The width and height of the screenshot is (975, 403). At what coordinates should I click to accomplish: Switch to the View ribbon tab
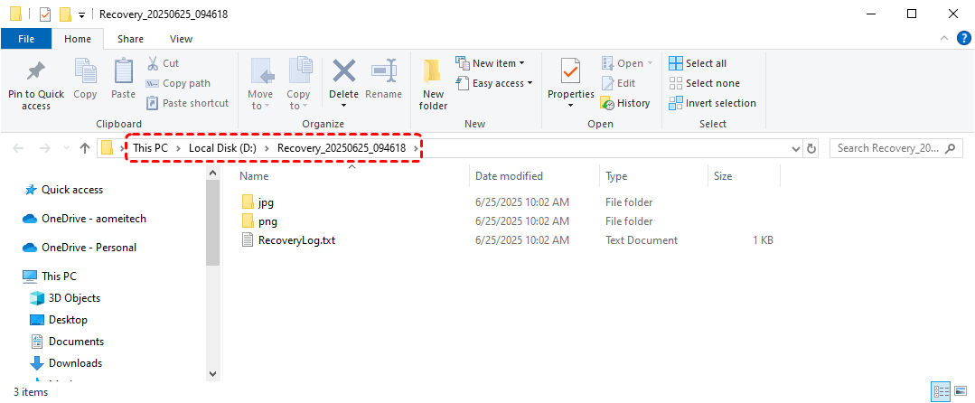click(181, 39)
